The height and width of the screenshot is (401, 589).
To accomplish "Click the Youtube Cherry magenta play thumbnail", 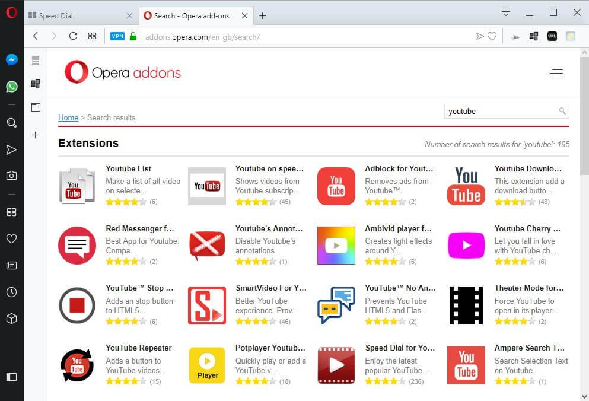I will tap(466, 246).
